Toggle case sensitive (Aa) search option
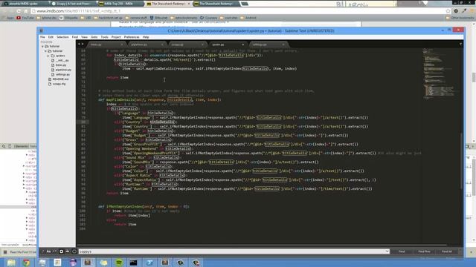 [48, 251]
